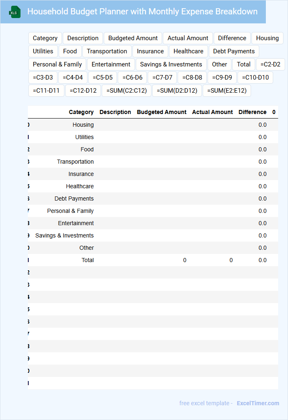Select the Transportation cell in the table
This screenshot has width=288, height=420.
(x=75, y=162)
